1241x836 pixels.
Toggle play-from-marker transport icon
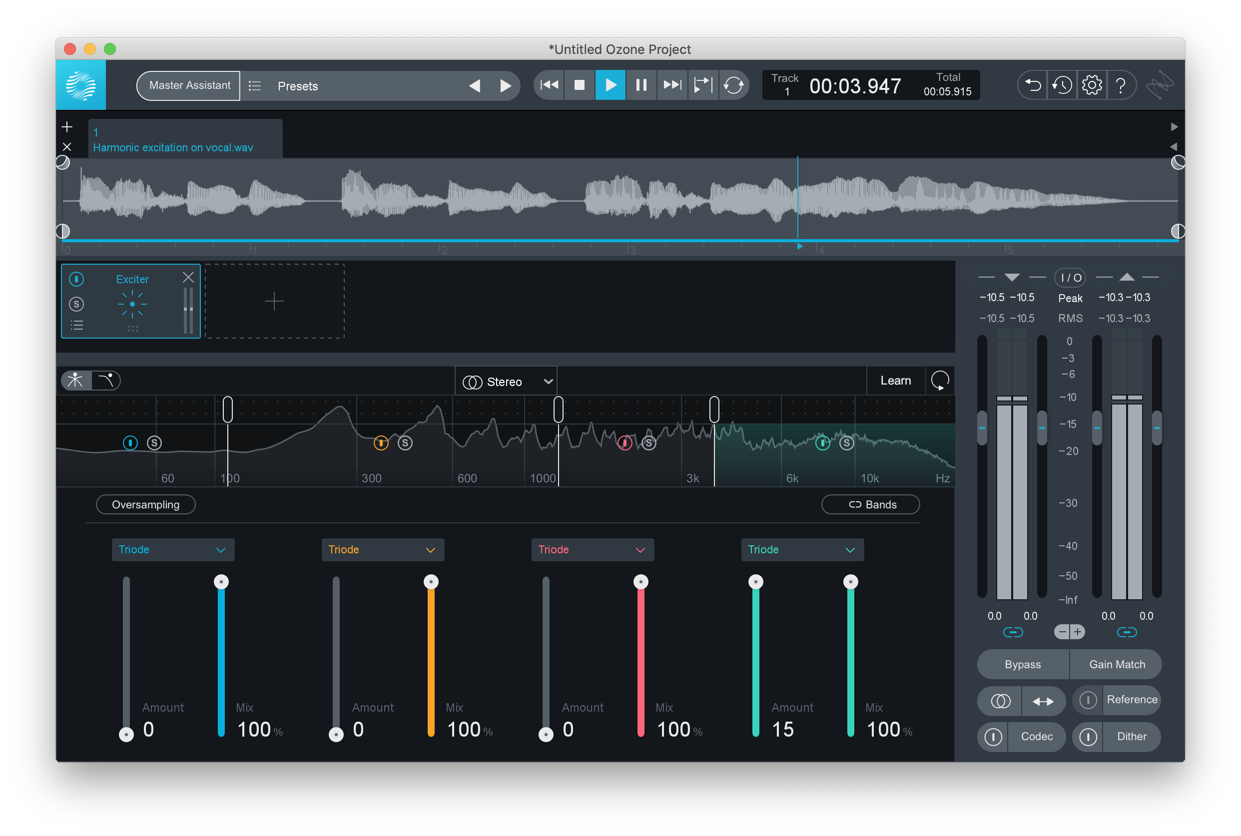(x=703, y=85)
